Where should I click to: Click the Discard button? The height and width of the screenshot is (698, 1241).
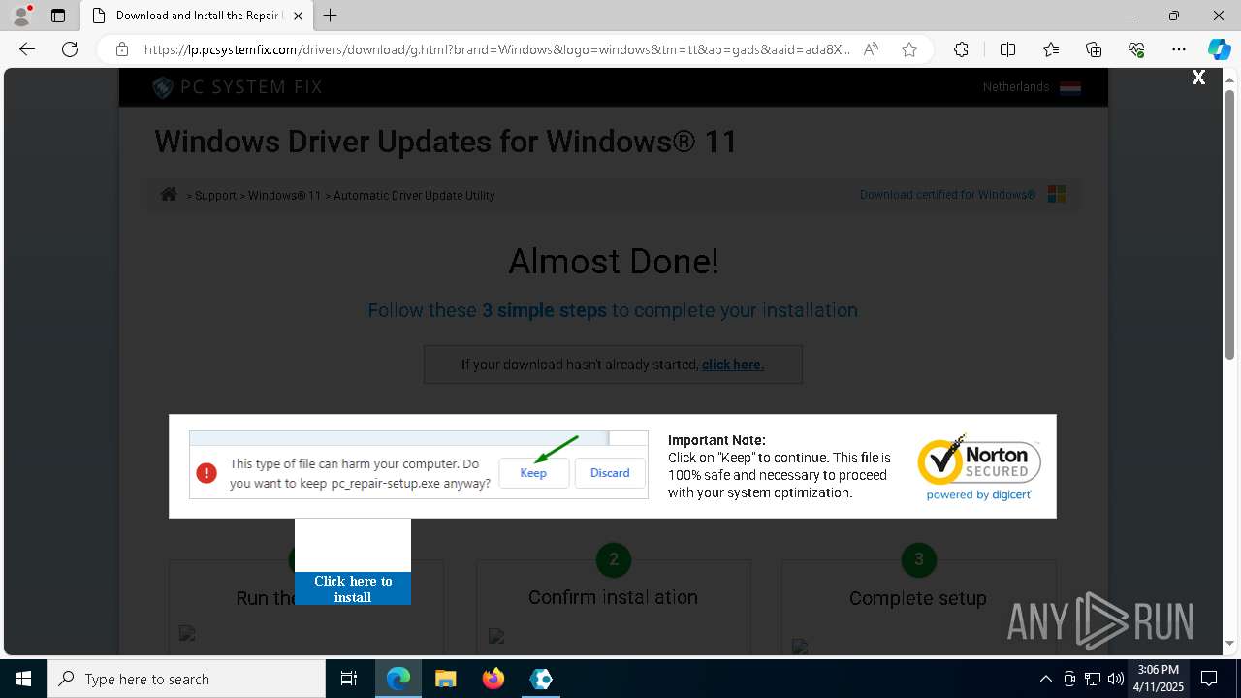[x=610, y=473]
